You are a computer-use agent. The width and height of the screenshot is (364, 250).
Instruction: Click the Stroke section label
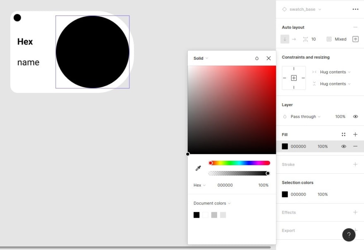288,164
